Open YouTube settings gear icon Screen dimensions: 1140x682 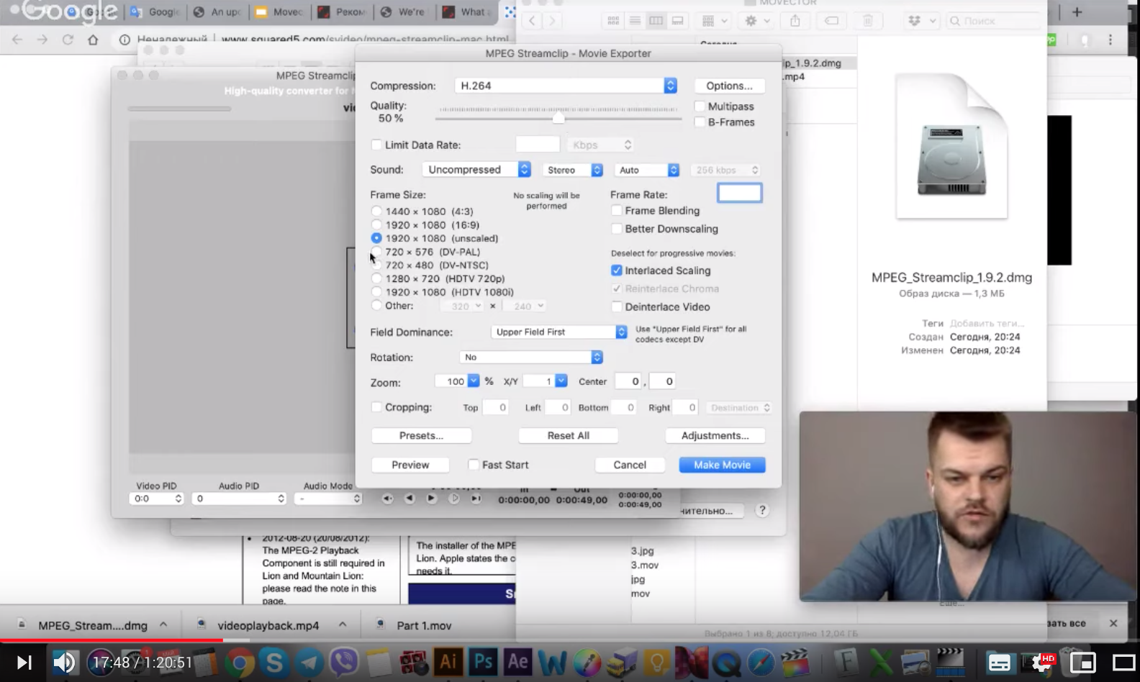tap(1041, 662)
